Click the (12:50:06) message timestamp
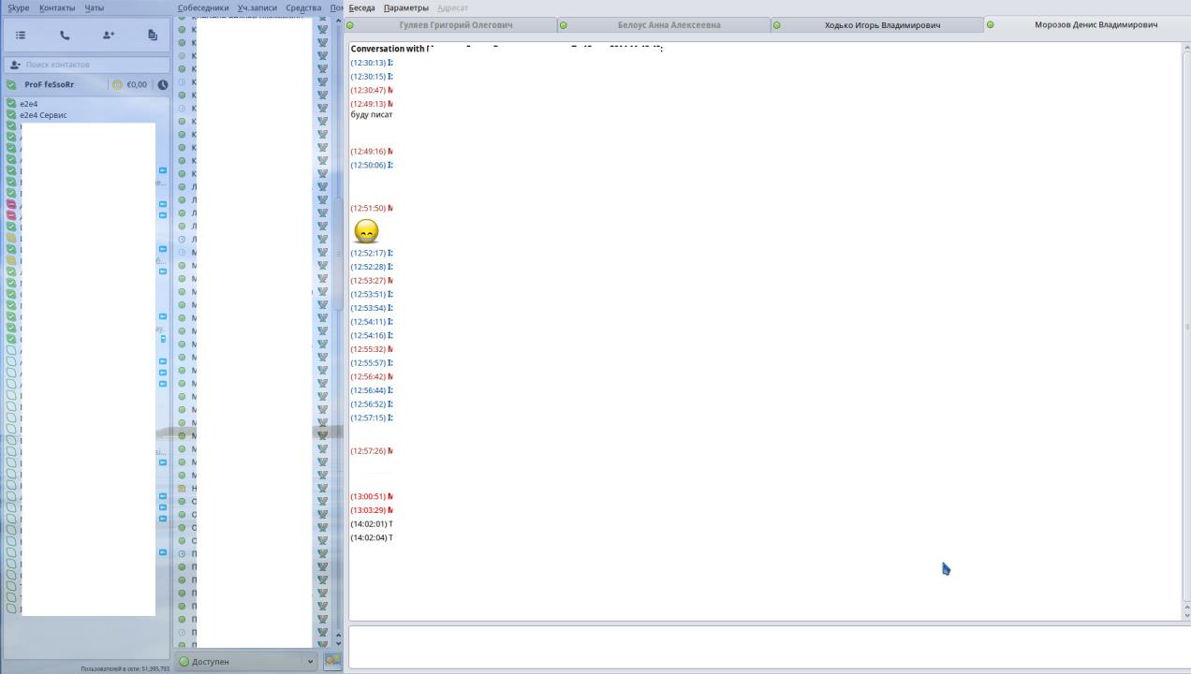Screen dimensions: 1191x674 (x=368, y=165)
